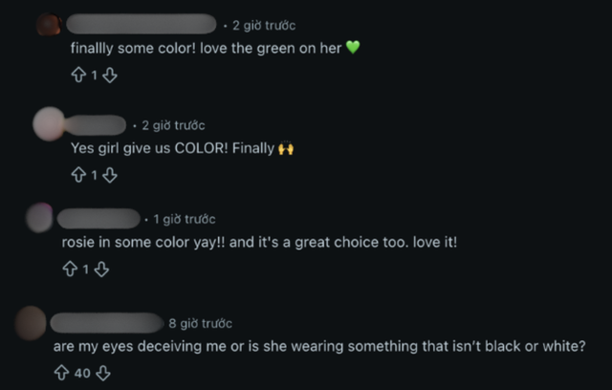
Task: Downvote the "love the green on her" comment
Action: pos(110,75)
